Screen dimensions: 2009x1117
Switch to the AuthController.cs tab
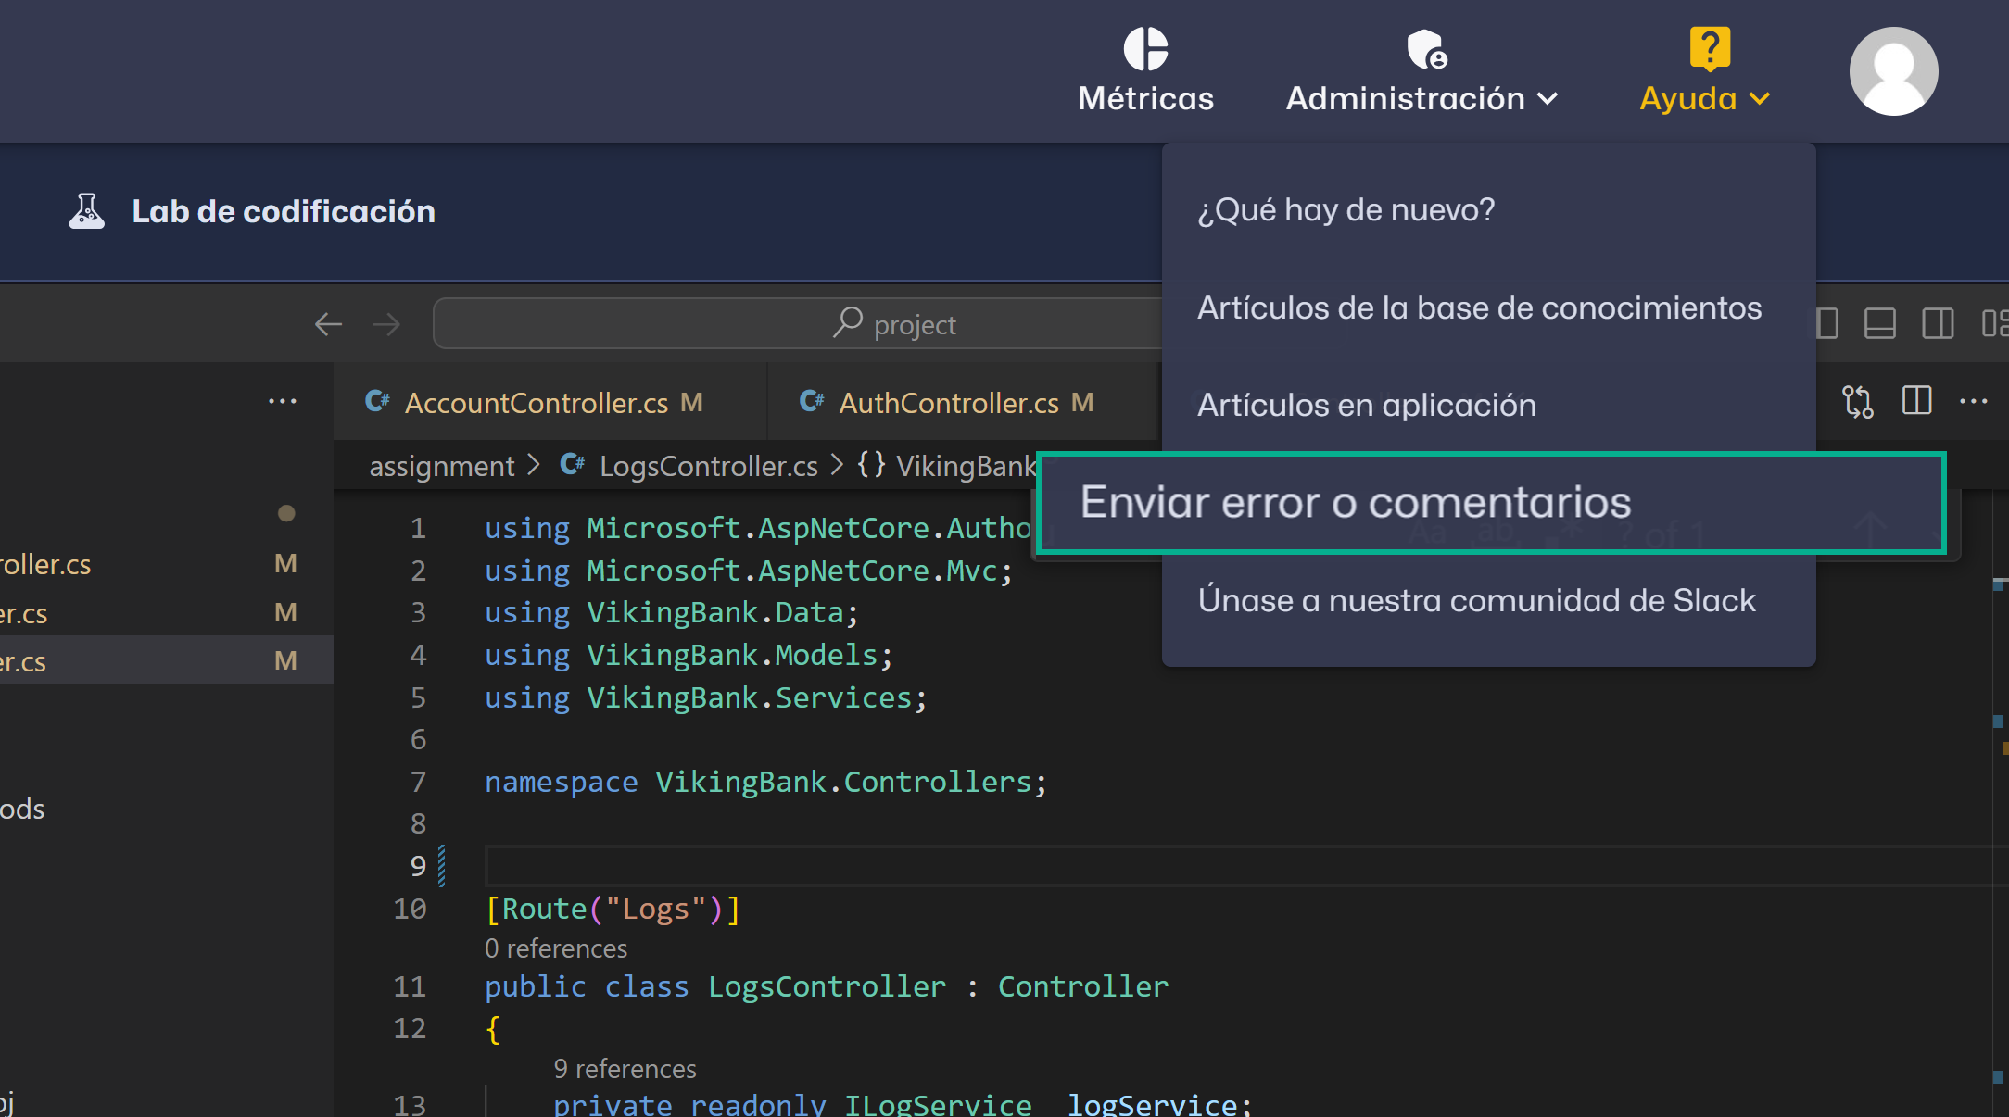(964, 402)
